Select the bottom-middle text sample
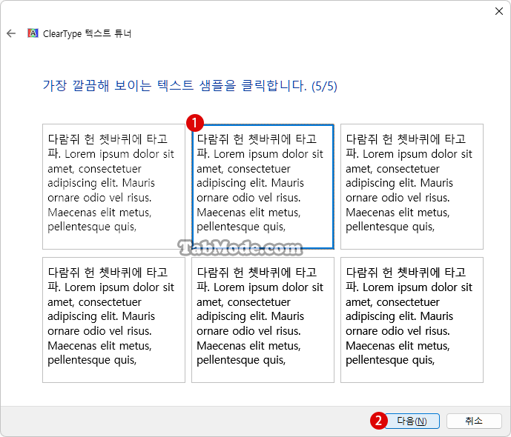This screenshot has width=511, height=437. click(263, 320)
